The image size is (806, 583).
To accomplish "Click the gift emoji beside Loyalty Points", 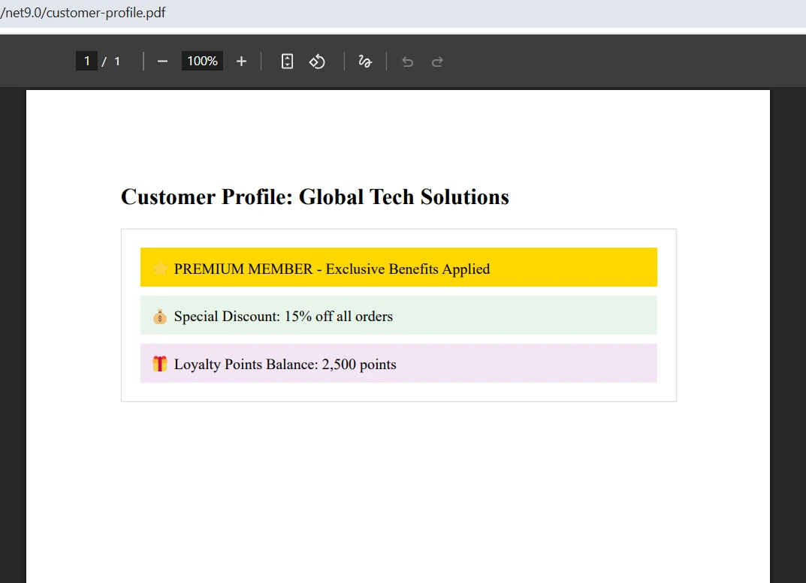I will click(159, 364).
